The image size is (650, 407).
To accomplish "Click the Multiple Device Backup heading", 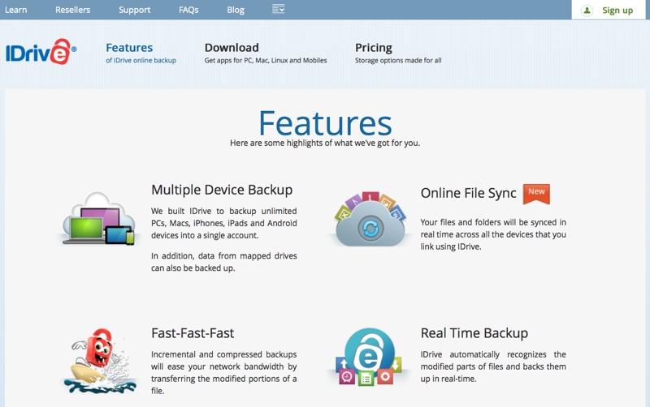I will tap(222, 190).
